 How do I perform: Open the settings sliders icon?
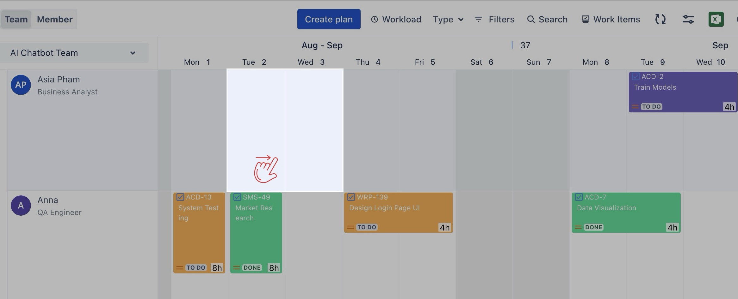[688, 19]
